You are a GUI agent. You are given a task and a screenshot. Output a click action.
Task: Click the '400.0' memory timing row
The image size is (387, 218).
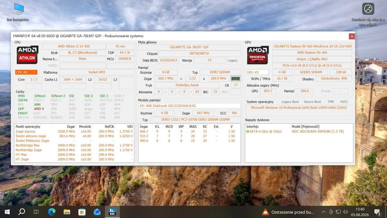click(189, 141)
